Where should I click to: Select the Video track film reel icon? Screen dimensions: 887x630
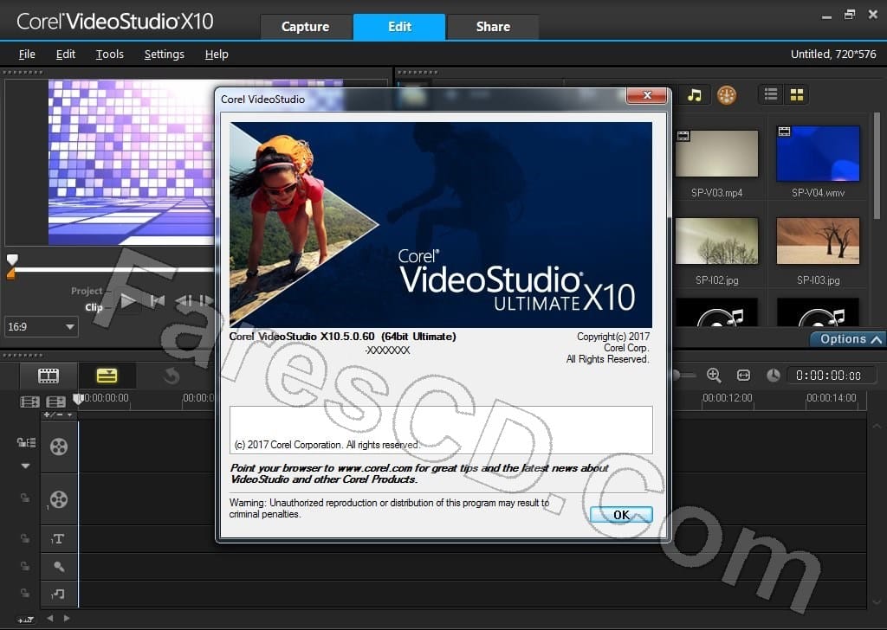click(59, 447)
